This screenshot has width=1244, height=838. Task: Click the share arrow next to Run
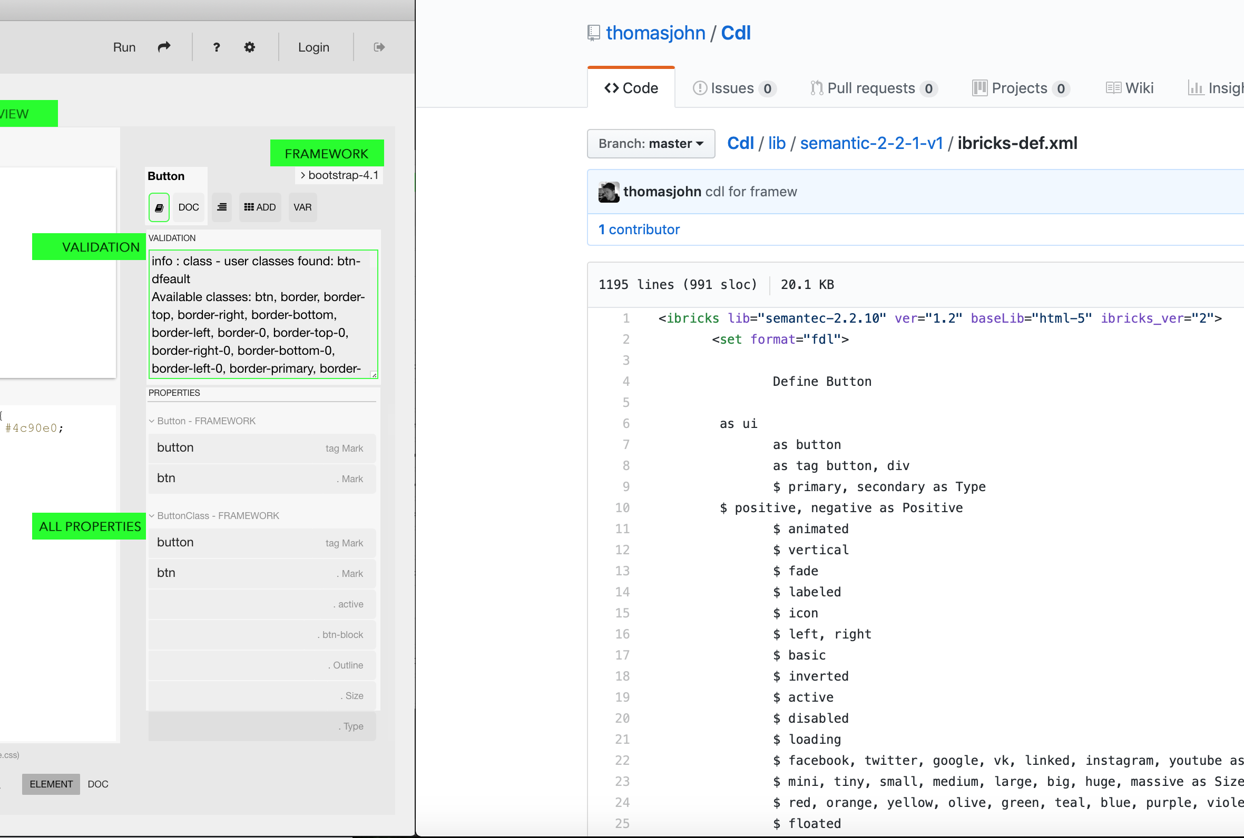point(164,47)
